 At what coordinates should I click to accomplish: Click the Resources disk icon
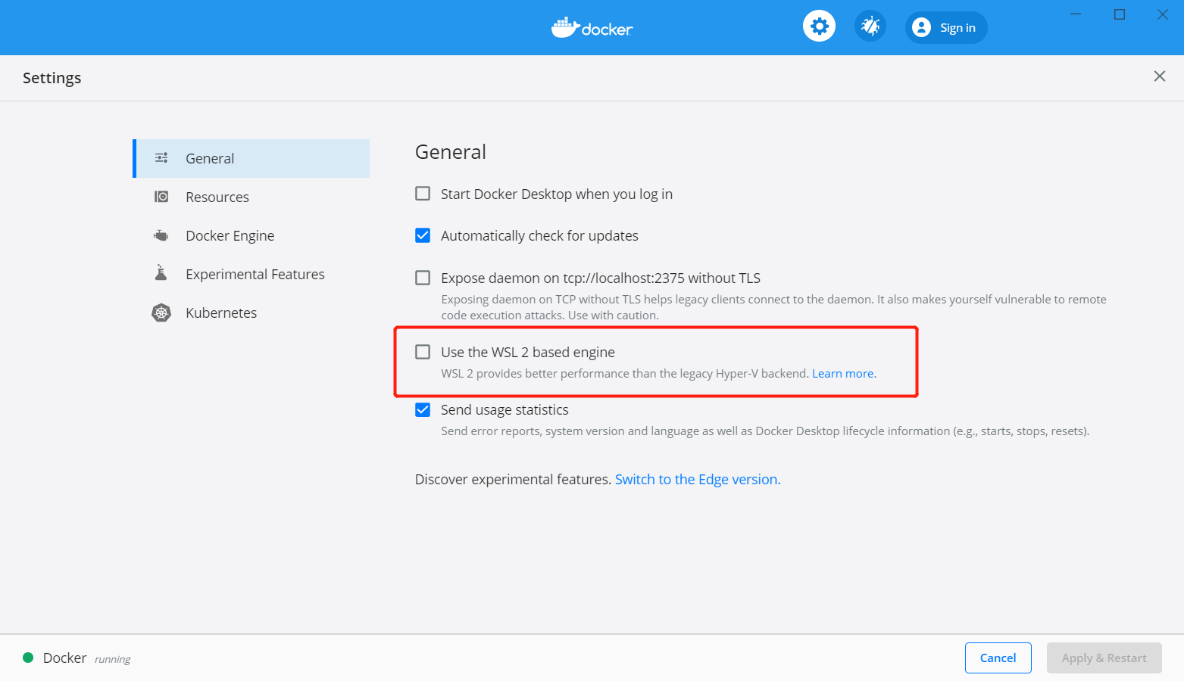[161, 197]
